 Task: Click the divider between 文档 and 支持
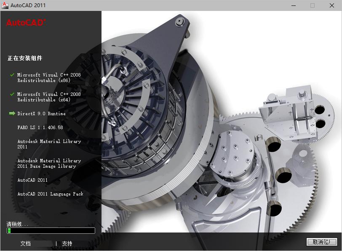tap(56, 243)
